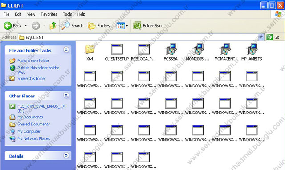
Task: Toggle the Folders pane
Action: click(99, 26)
